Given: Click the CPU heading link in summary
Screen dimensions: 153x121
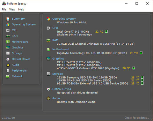Looking at the screenshot, I should 55,28.
